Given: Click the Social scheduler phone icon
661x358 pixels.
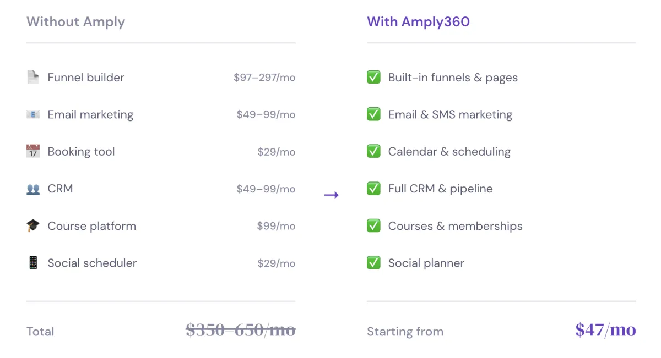Looking at the screenshot, I should 33,263.
